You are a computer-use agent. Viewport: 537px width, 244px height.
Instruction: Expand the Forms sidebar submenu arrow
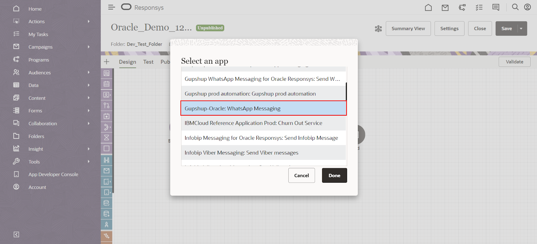click(x=89, y=111)
